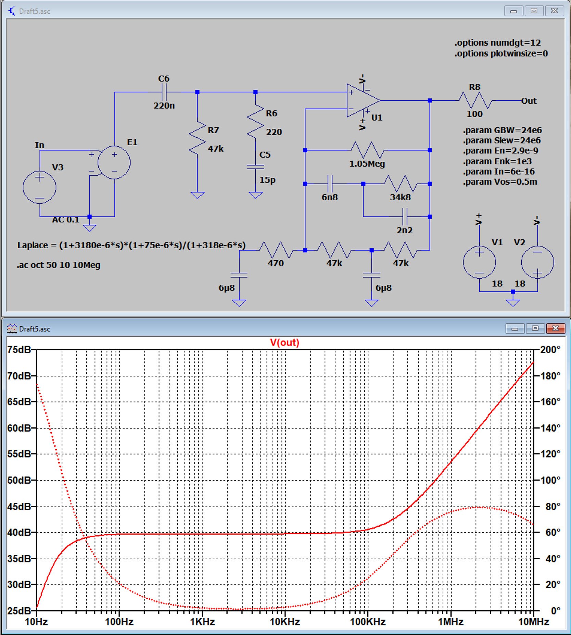Click the .options plotwinsize=0 directive
571x635 pixels.
(501, 53)
